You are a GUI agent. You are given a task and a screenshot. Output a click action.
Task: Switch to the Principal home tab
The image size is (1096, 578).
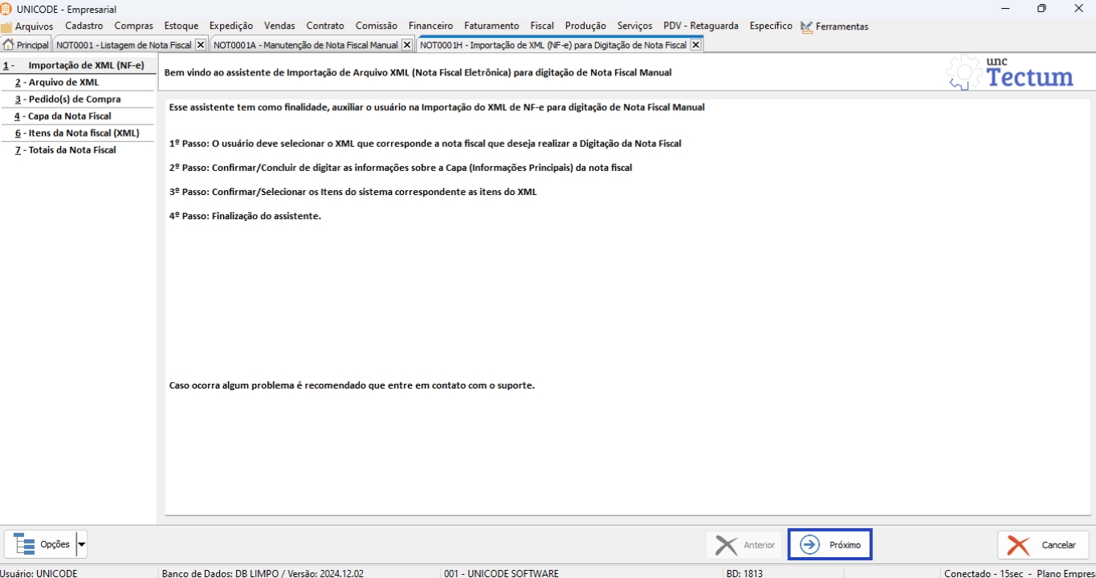pos(26,45)
